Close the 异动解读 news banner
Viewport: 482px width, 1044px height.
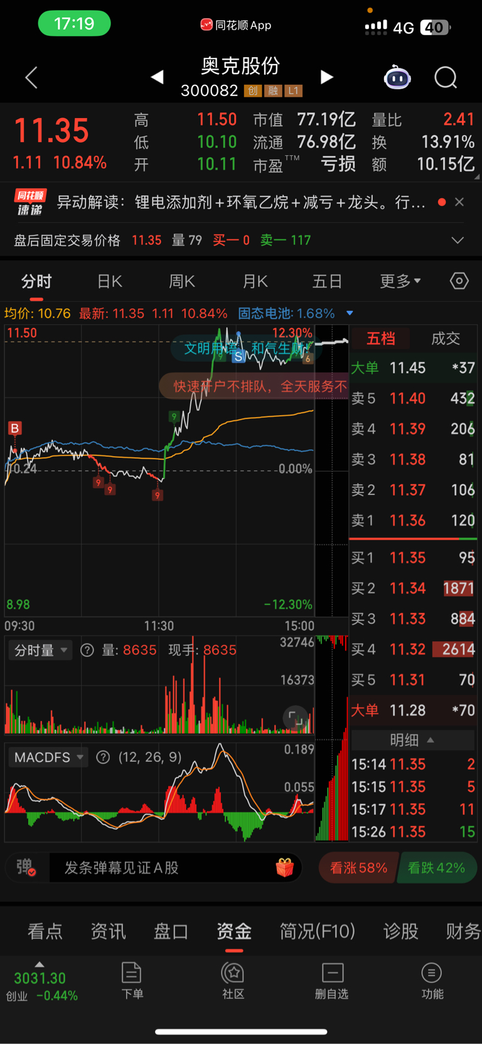[459, 202]
